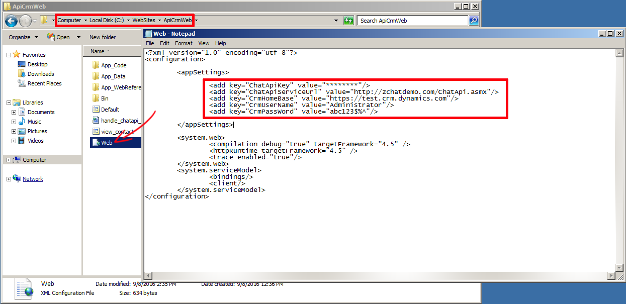This screenshot has height=304, width=626.
Task: Collapse the Favorites tree node
Action: pyautogui.click(x=8, y=55)
